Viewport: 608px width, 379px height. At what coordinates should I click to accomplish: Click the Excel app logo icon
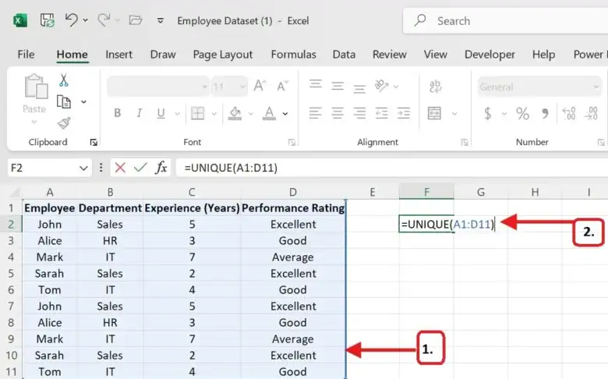tap(20, 20)
